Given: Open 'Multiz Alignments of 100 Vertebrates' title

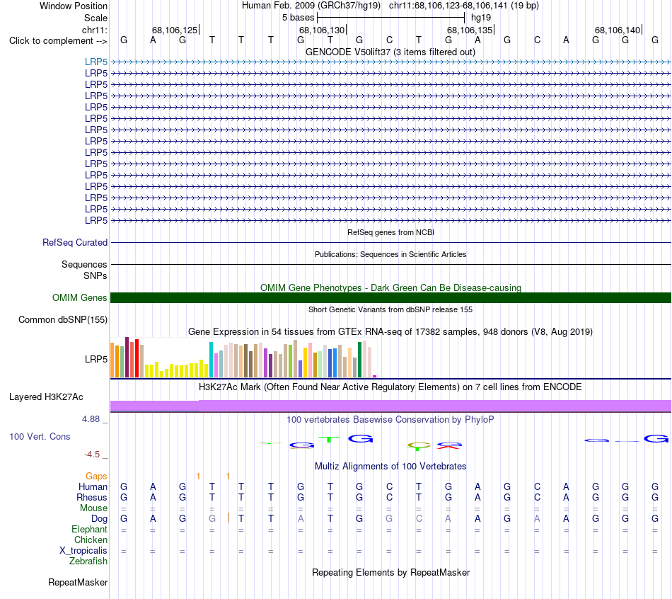Looking at the screenshot, I should [x=390, y=466].
